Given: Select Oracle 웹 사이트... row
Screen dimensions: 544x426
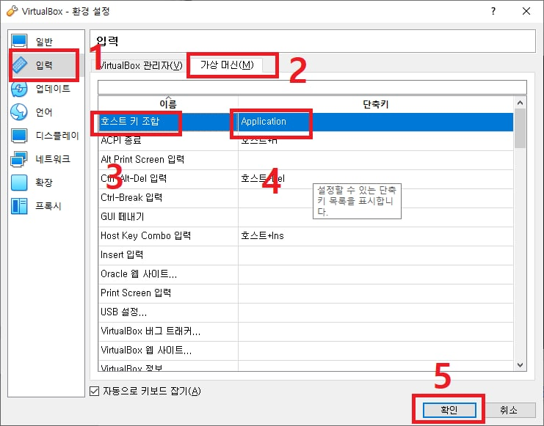Looking at the screenshot, I should pyautogui.click(x=305, y=274).
